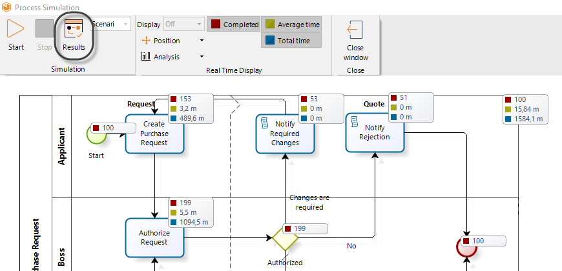
Task: Click the Notify Required Changes script icon
Action: click(264, 122)
